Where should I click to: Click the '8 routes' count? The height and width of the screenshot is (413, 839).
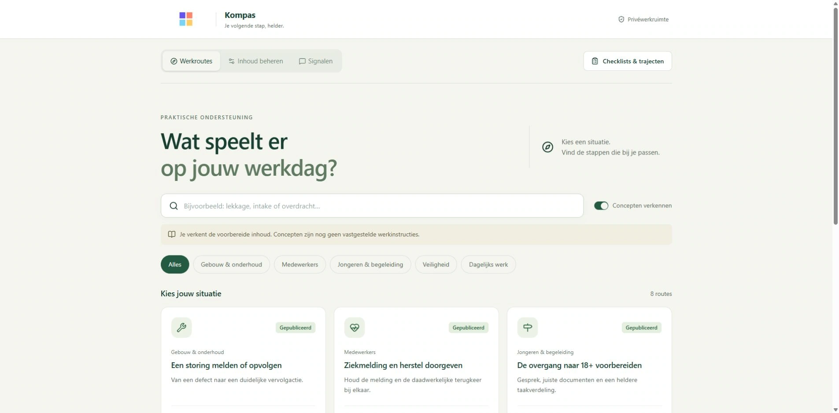661,294
